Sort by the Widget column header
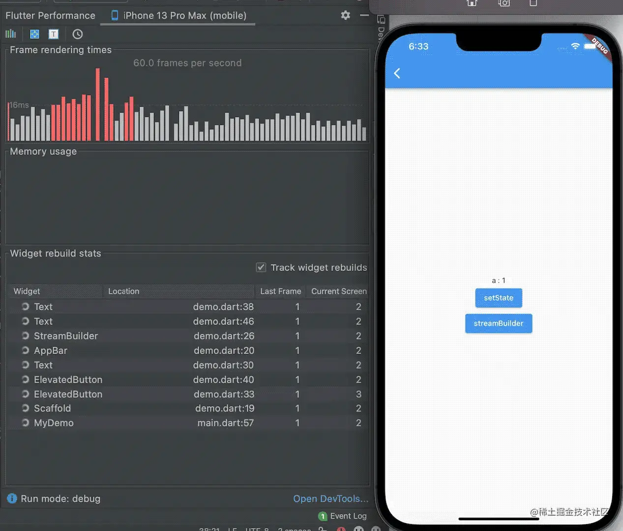This screenshot has width=623, height=531. [55, 291]
